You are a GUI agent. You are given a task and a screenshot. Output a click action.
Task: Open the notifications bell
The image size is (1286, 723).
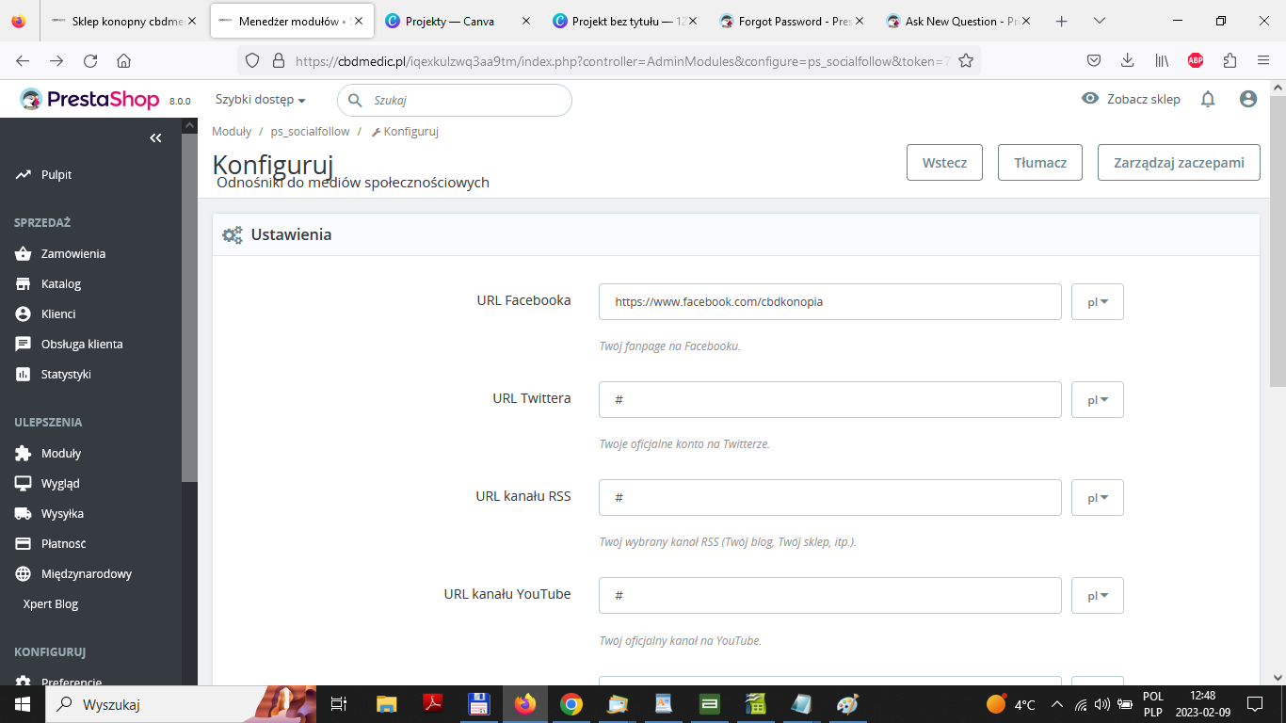tap(1208, 99)
